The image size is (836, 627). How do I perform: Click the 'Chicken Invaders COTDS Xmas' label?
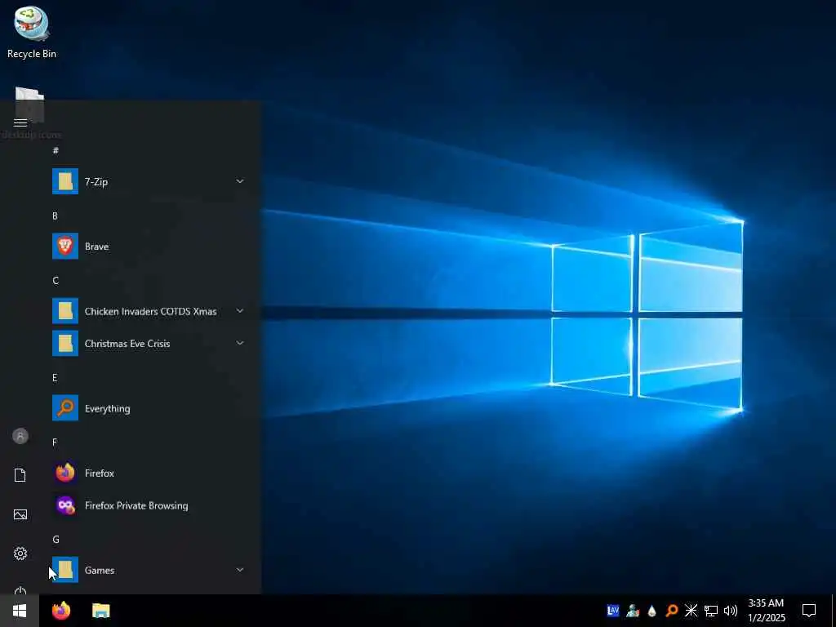150,311
